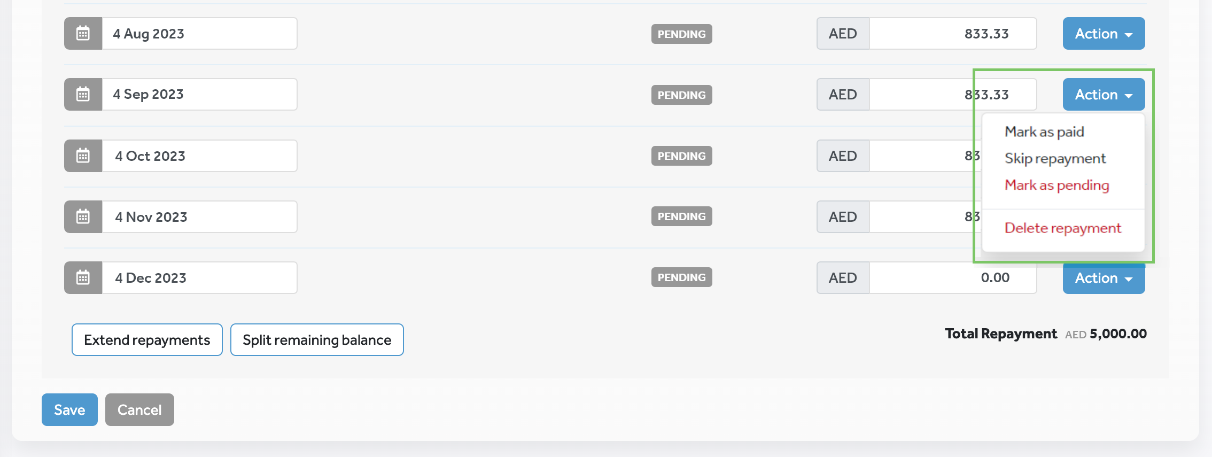Open date picker icon for 4 Oct 2023
The height and width of the screenshot is (457, 1212).
click(x=83, y=156)
